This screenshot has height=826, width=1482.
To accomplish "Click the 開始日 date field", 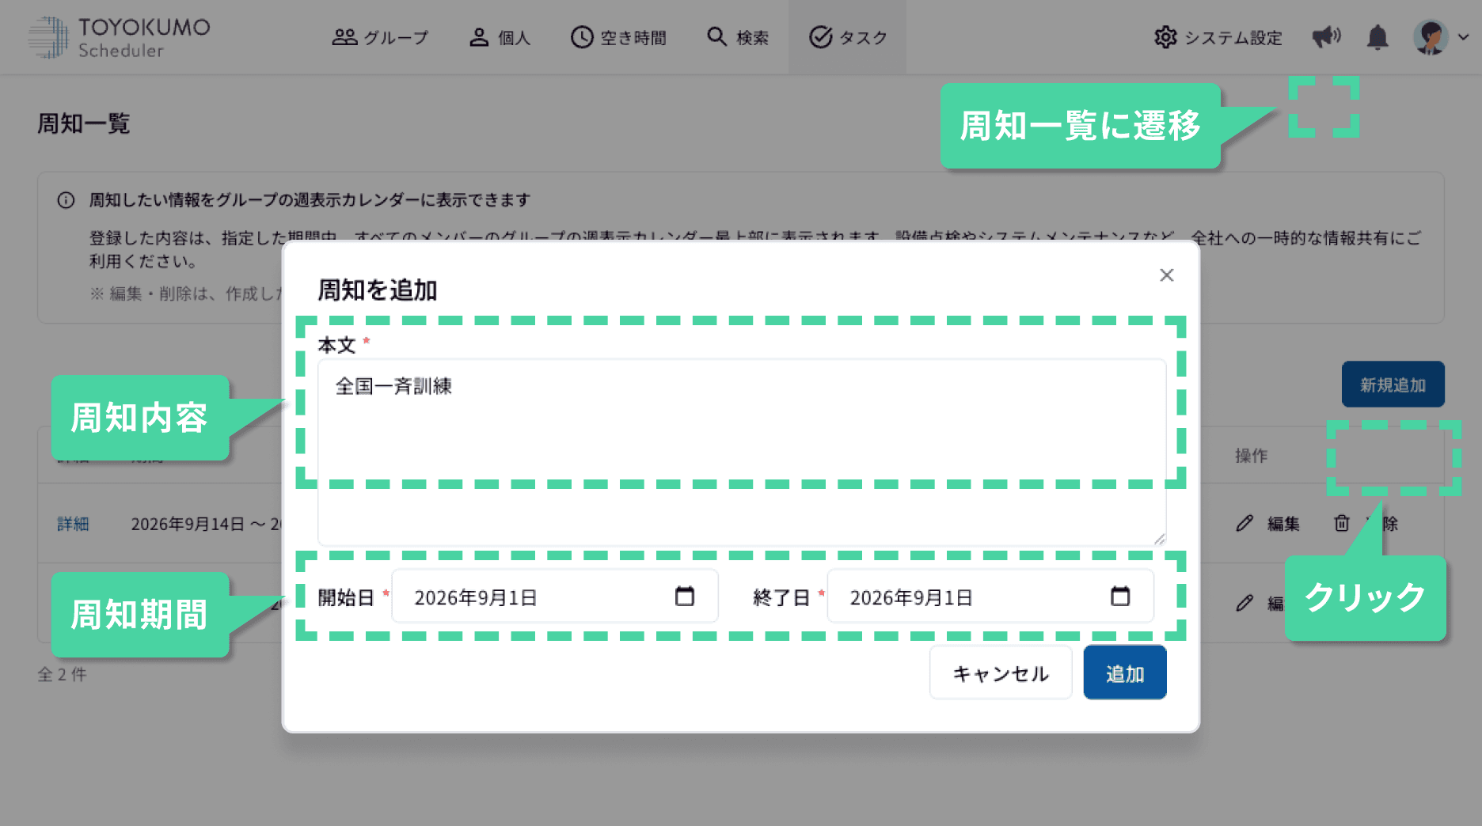I will click(x=555, y=597).
